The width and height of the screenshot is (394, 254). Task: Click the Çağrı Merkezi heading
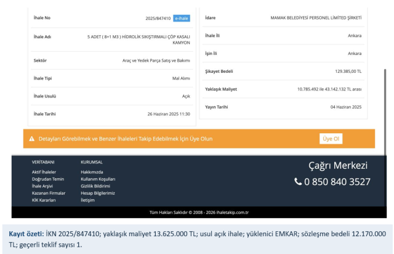point(338,166)
